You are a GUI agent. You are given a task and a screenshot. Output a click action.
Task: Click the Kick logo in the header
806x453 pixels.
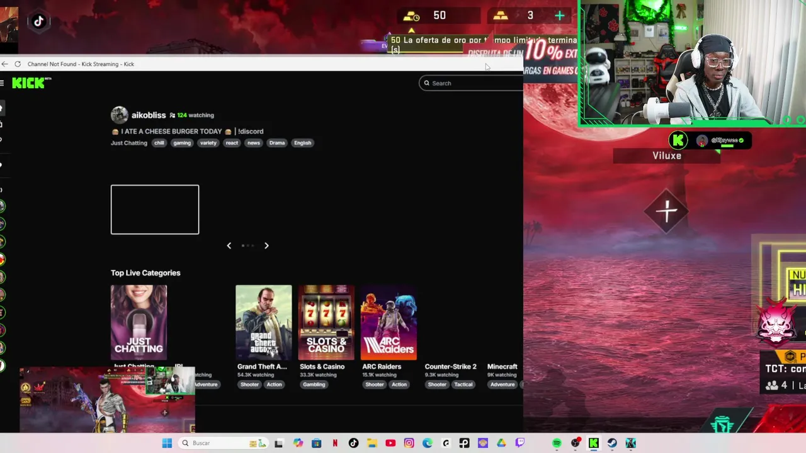(x=31, y=83)
